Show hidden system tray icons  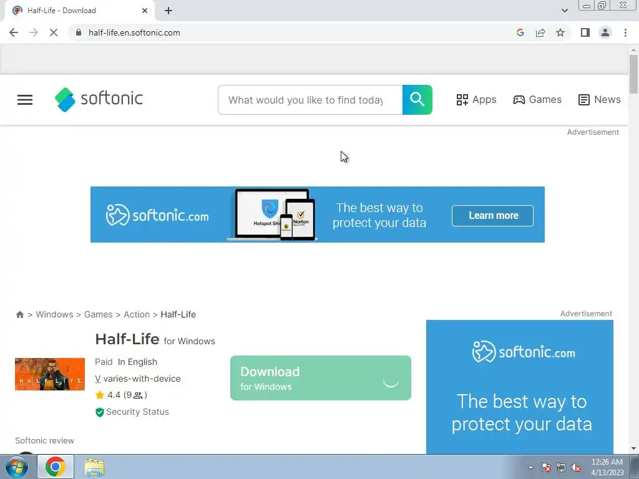point(530,467)
